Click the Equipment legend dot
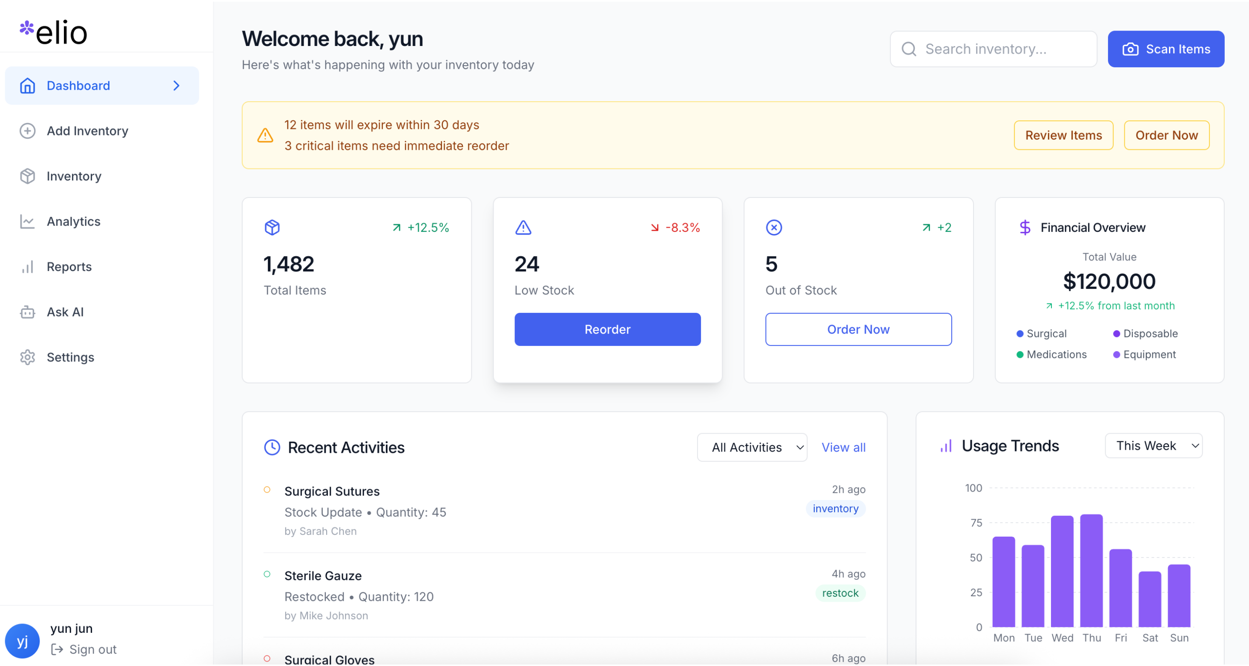Image resolution: width=1249 pixels, height=666 pixels. tap(1117, 354)
